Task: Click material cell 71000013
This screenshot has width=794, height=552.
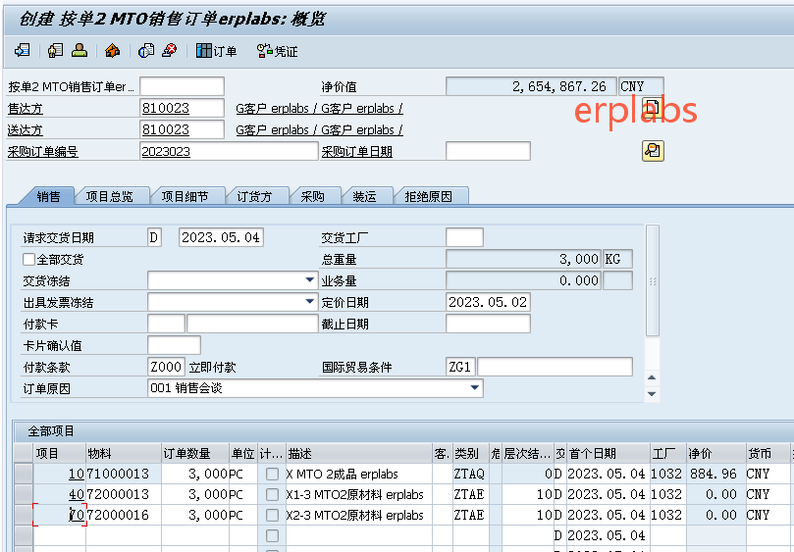Action: (123, 475)
